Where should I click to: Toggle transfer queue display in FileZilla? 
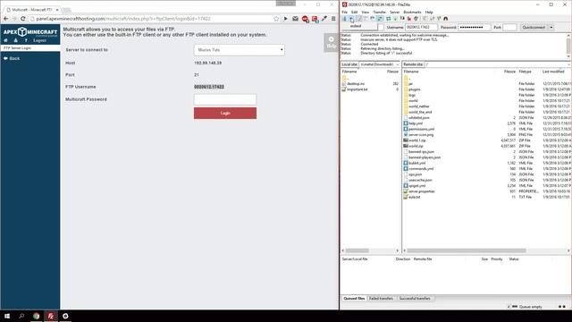380,18
